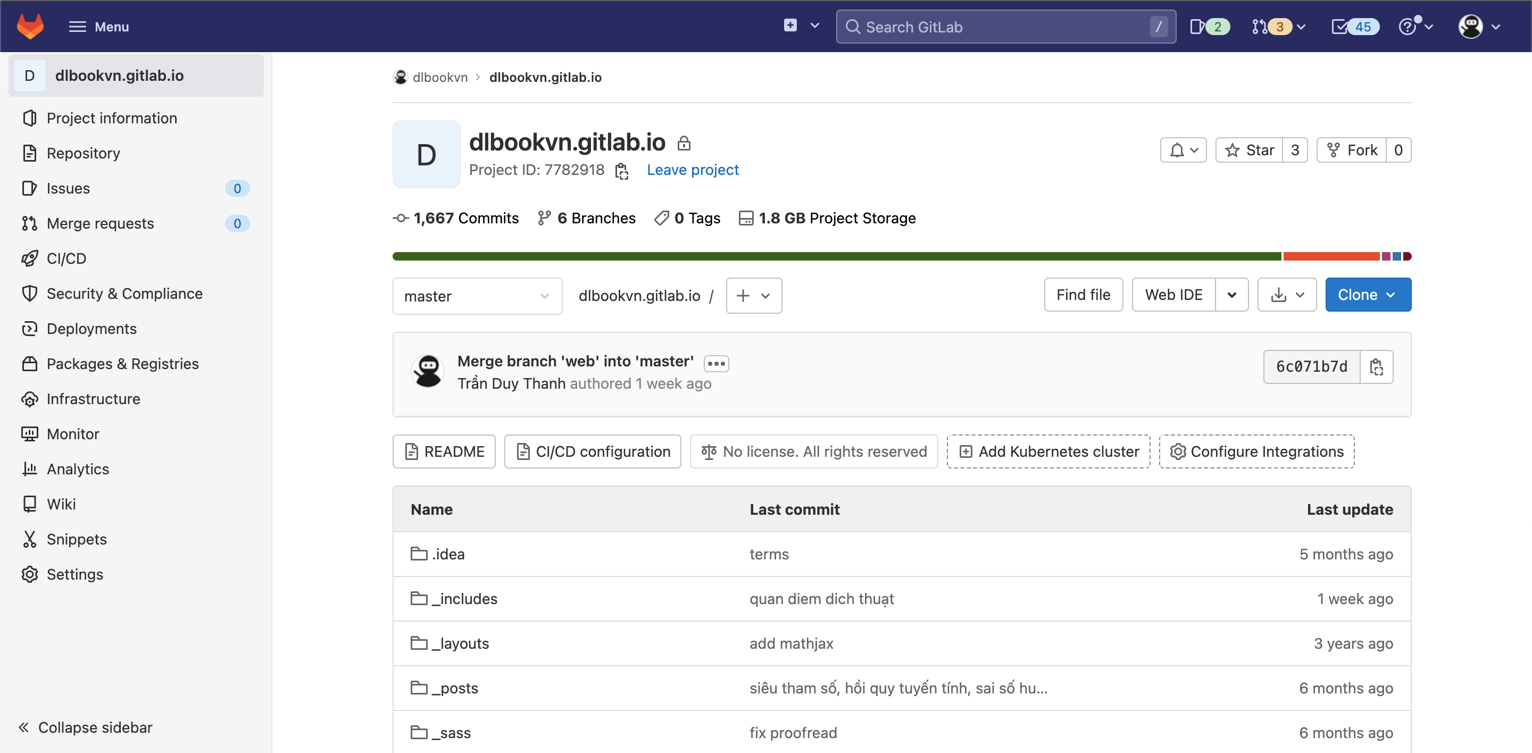Open CI/CD in the sidebar

(x=66, y=258)
